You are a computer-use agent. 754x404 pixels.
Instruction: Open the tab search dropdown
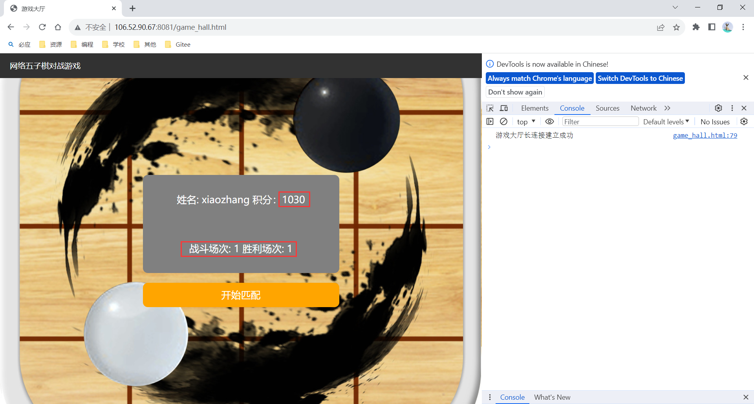click(675, 7)
